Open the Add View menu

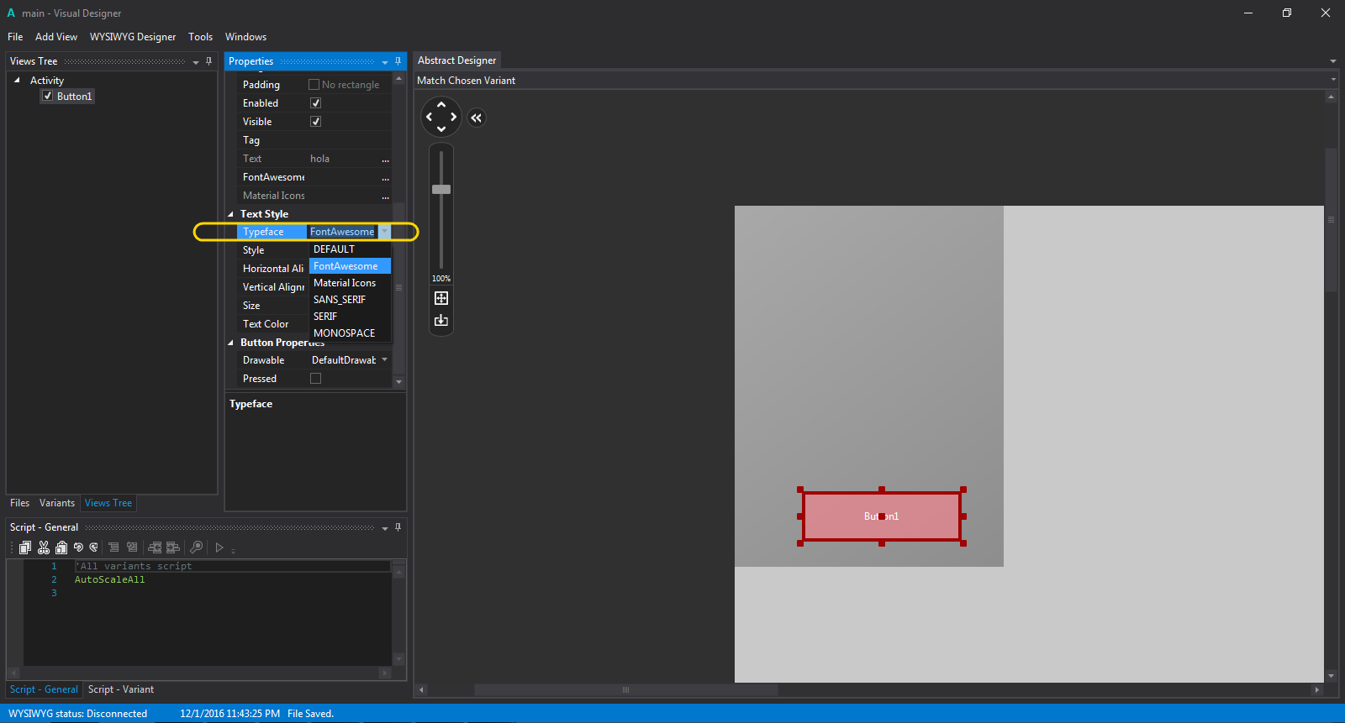coord(56,37)
